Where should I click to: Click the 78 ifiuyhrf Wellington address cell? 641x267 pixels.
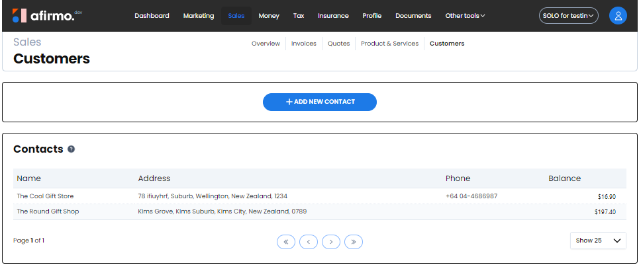pos(213,196)
